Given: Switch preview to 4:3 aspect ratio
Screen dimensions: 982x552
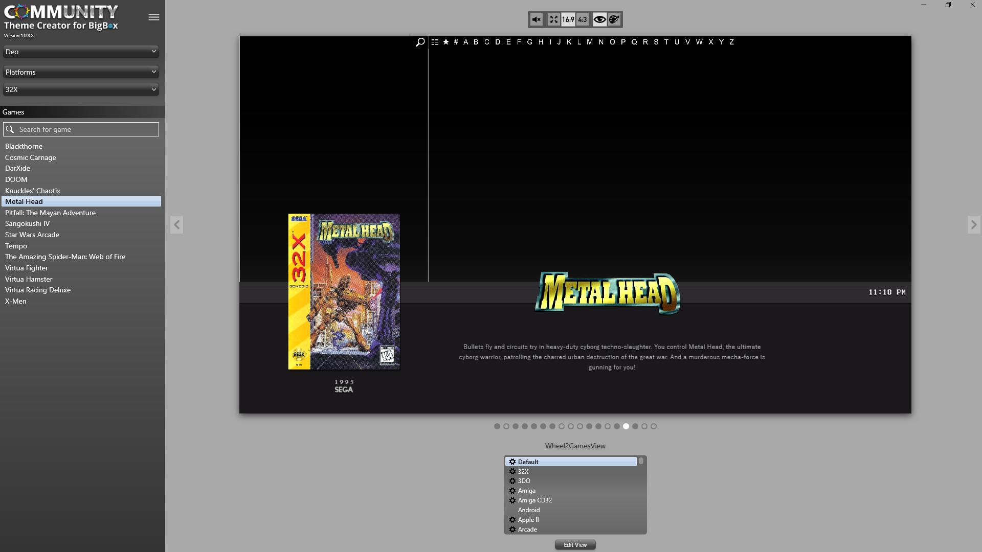Looking at the screenshot, I should click(583, 19).
